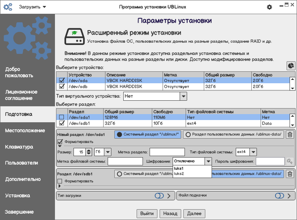Click the pie chart partition editor icon
This screenshot has height=220, width=297.
click(x=291, y=65)
